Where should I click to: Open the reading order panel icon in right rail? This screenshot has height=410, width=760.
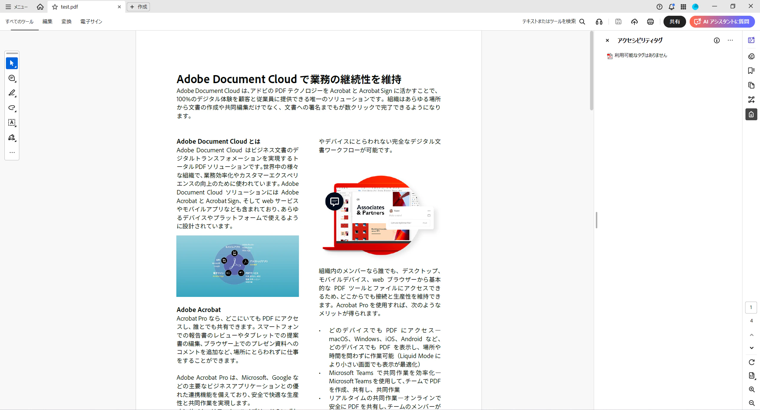[x=751, y=100]
